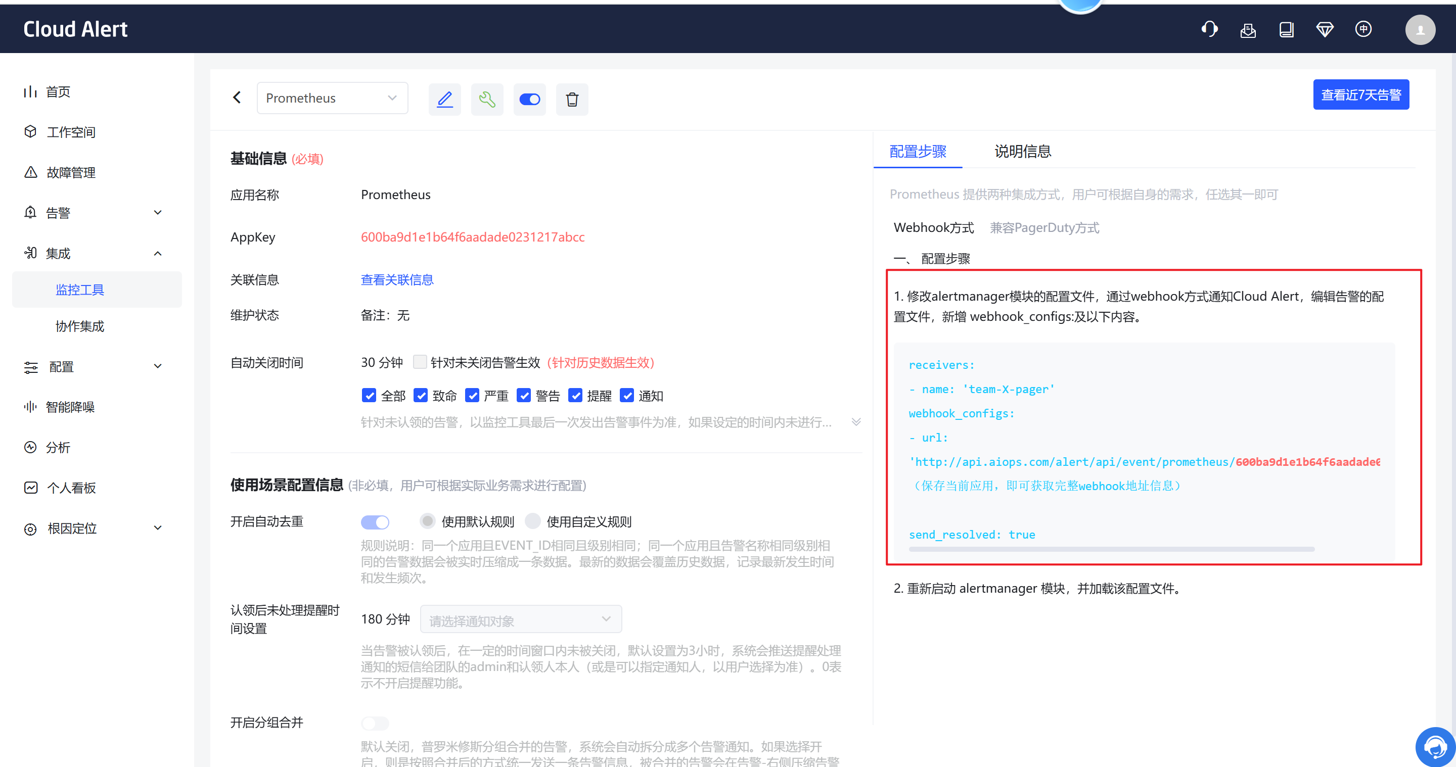The image size is (1456, 767).
Task: Collapse the 集成 sidebar menu
Action: tap(158, 253)
